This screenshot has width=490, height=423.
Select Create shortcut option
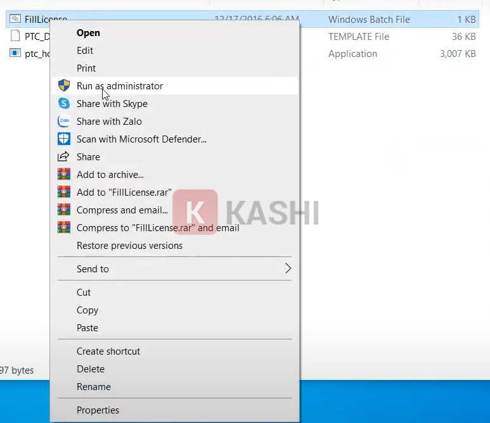pyautogui.click(x=108, y=351)
